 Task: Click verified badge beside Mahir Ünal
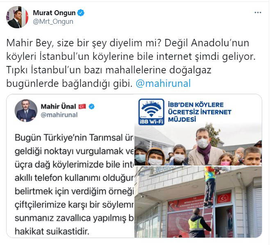[x=91, y=107]
